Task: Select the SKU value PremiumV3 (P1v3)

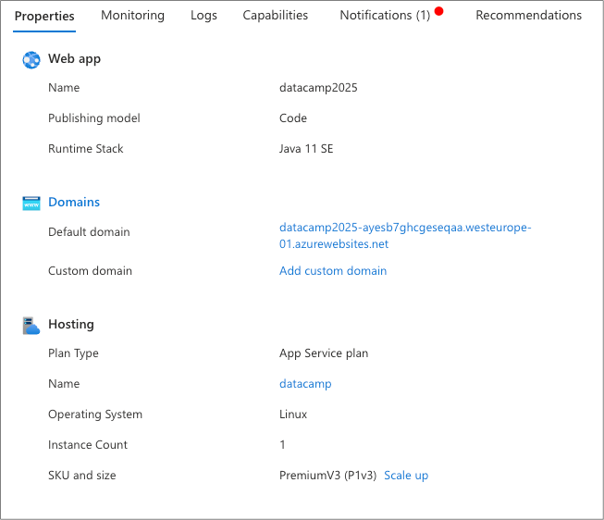Action: [x=327, y=476]
